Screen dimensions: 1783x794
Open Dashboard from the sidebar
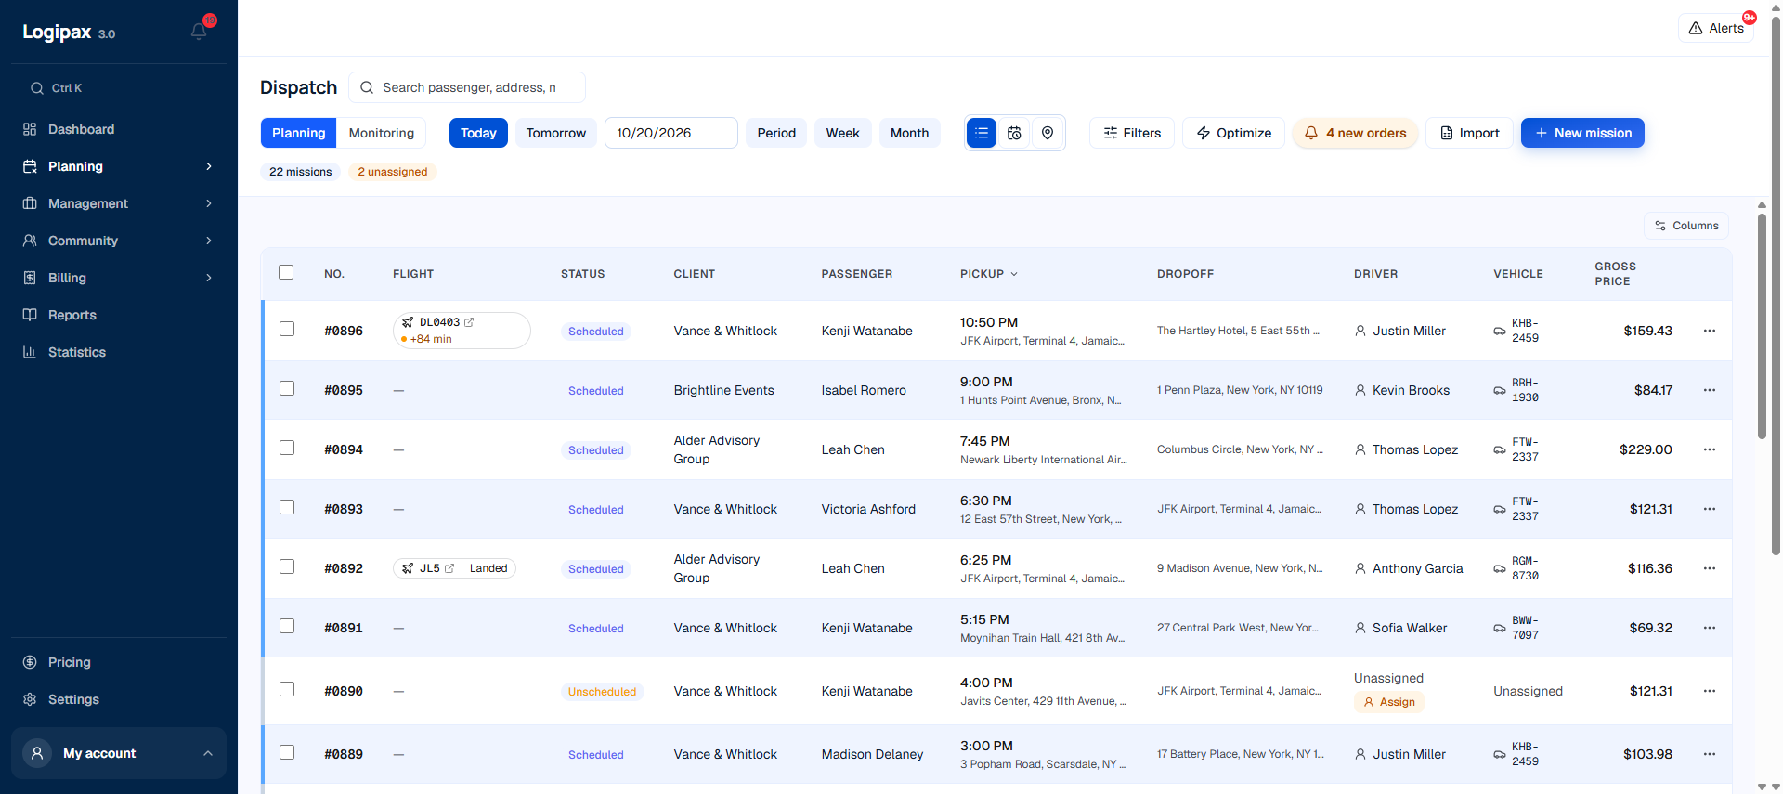click(x=119, y=129)
